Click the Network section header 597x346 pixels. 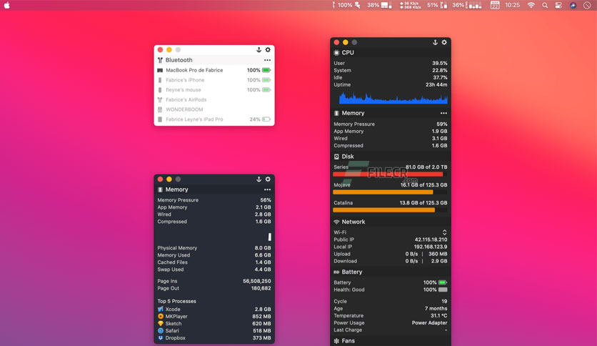tap(391, 222)
